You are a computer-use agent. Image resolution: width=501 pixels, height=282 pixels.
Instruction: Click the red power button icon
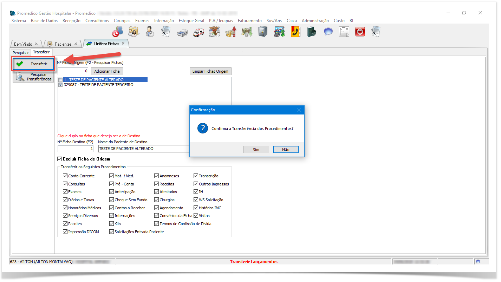tap(360, 32)
